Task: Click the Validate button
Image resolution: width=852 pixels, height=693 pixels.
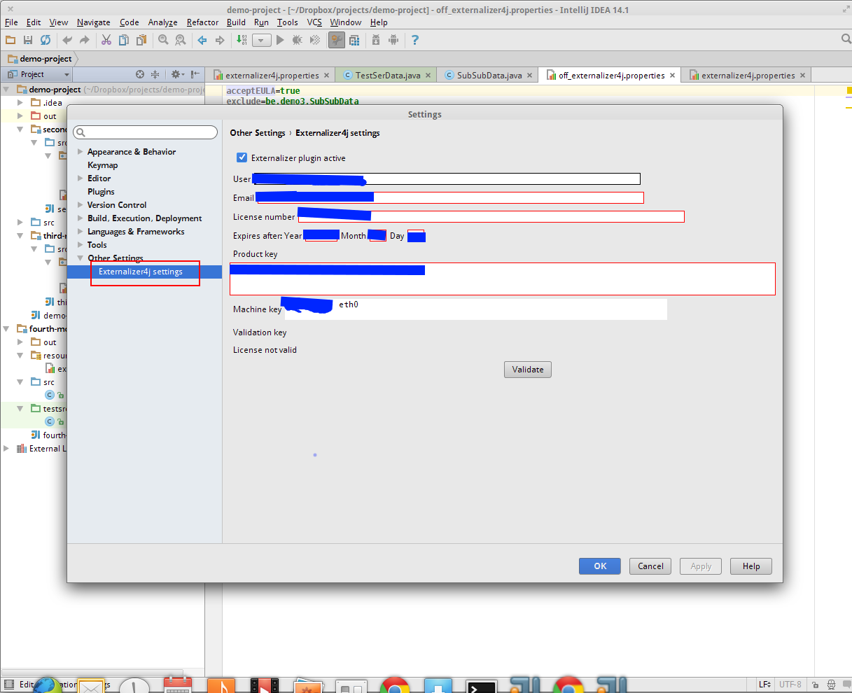Action: click(528, 370)
